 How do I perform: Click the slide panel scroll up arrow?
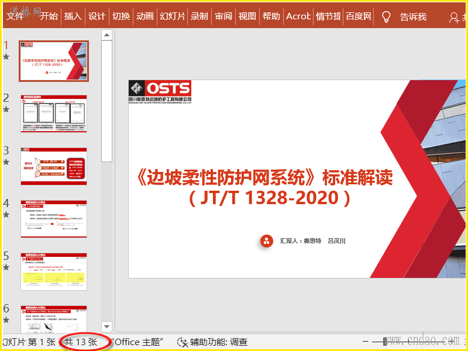pos(106,35)
